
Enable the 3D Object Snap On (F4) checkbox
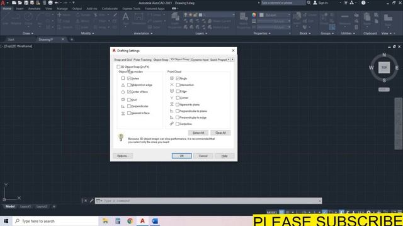[x=118, y=67]
